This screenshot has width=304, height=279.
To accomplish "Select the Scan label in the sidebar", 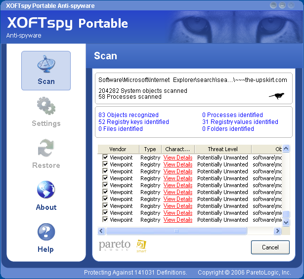I will click(x=46, y=81).
